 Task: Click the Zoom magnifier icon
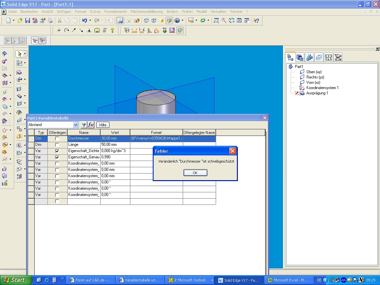click(224, 20)
